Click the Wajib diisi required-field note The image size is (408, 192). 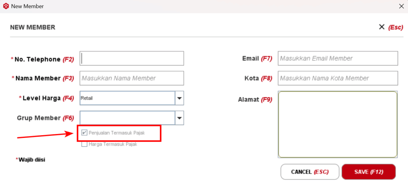31,160
